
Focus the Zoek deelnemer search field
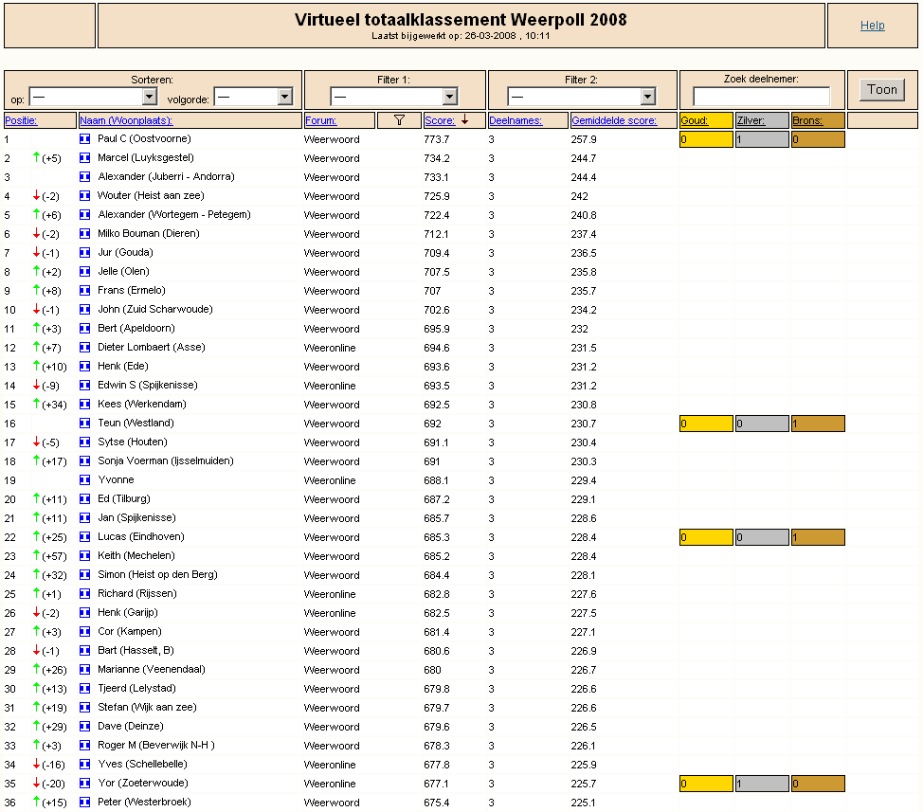[762, 96]
